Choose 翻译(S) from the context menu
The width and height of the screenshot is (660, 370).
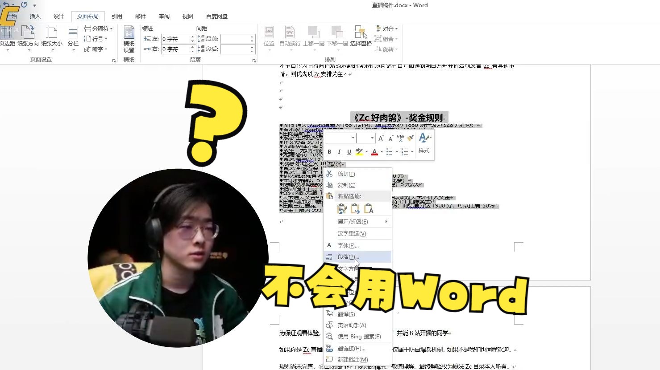357,314
